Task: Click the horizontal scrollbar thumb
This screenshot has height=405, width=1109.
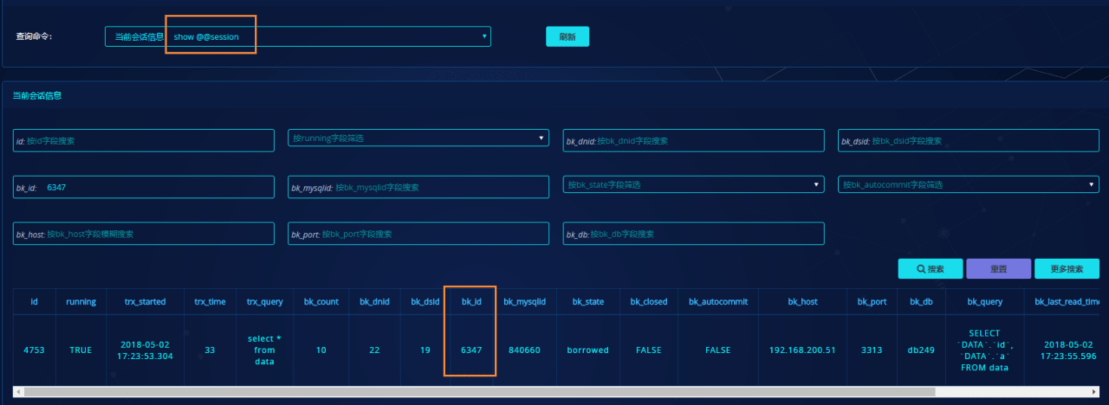Action: click(x=480, y=392)
